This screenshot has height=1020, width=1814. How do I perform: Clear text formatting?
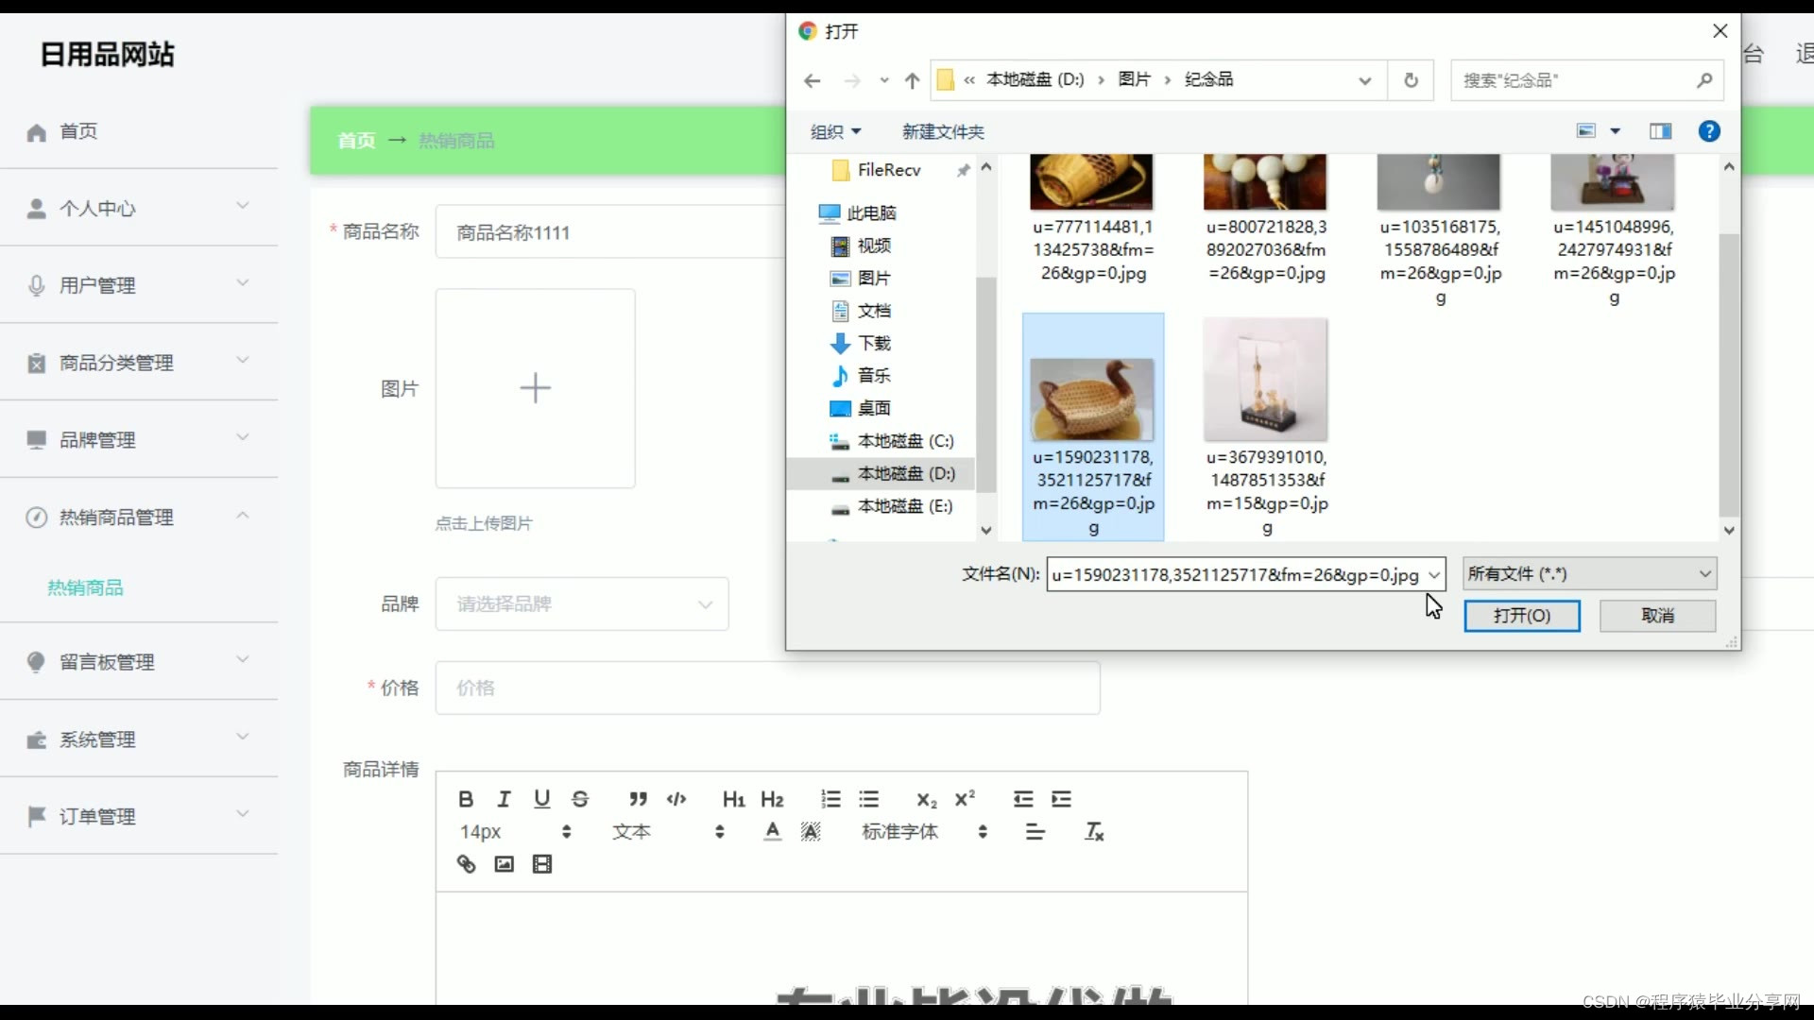[1094, 832]
